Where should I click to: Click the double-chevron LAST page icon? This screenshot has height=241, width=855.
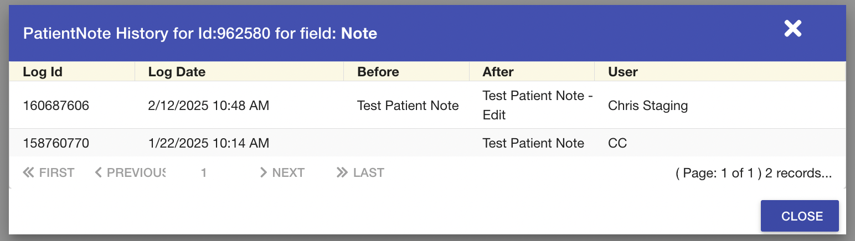342,173
